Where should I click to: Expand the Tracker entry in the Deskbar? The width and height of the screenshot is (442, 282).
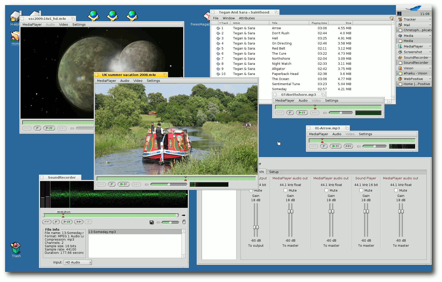click(x=430, y=20)
